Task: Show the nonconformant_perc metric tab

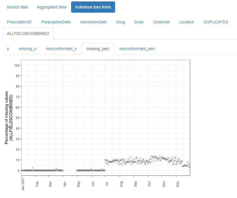Action: (137, 49)
